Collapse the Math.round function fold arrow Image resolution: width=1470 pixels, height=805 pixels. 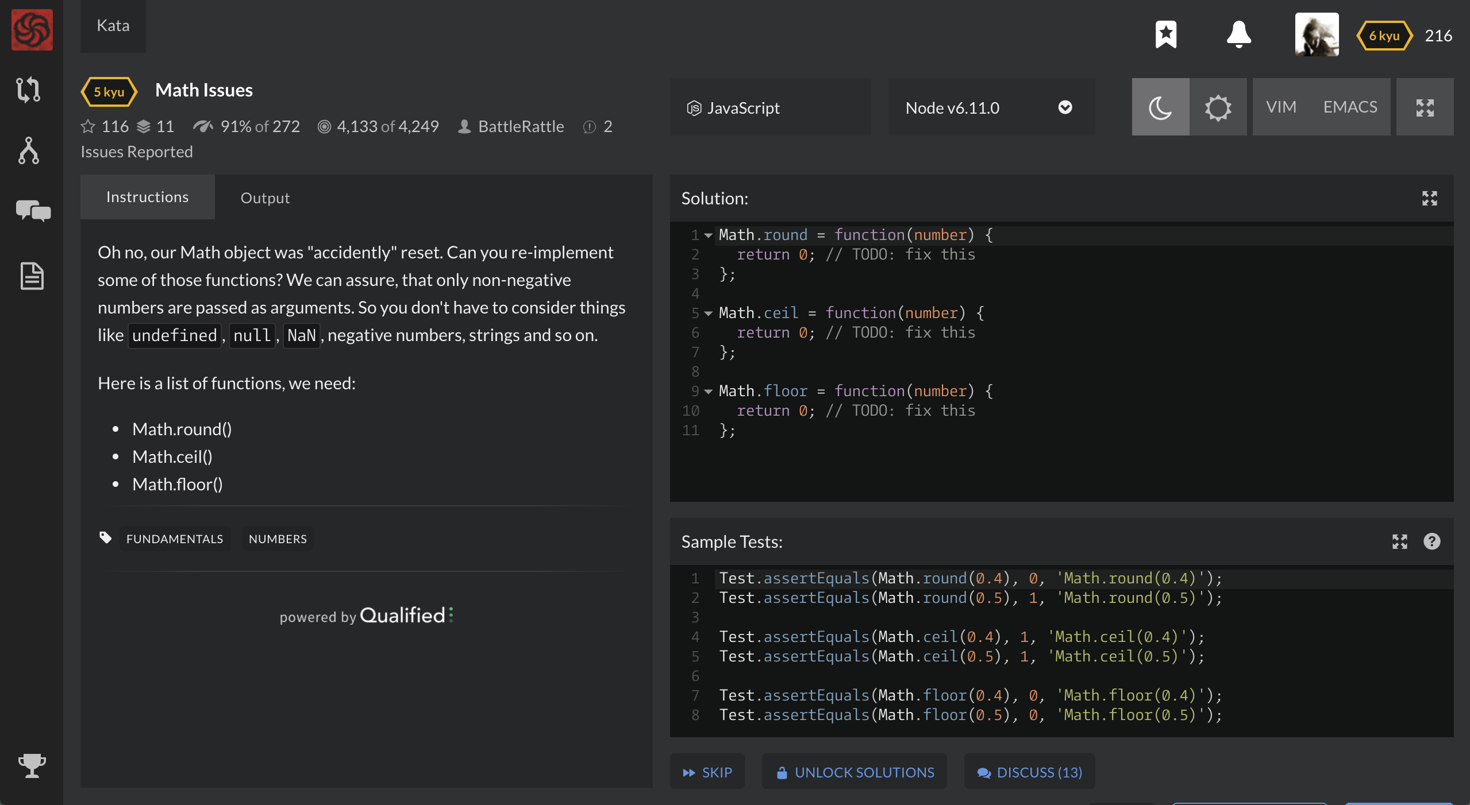pos(708,235)
